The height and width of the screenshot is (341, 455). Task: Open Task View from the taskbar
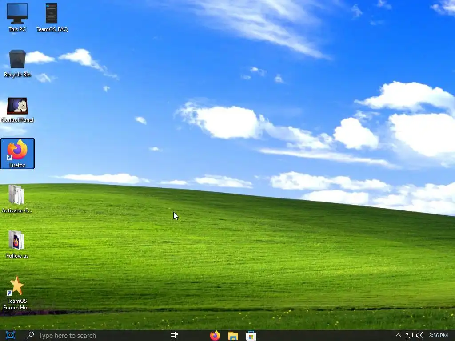(174, 335)
